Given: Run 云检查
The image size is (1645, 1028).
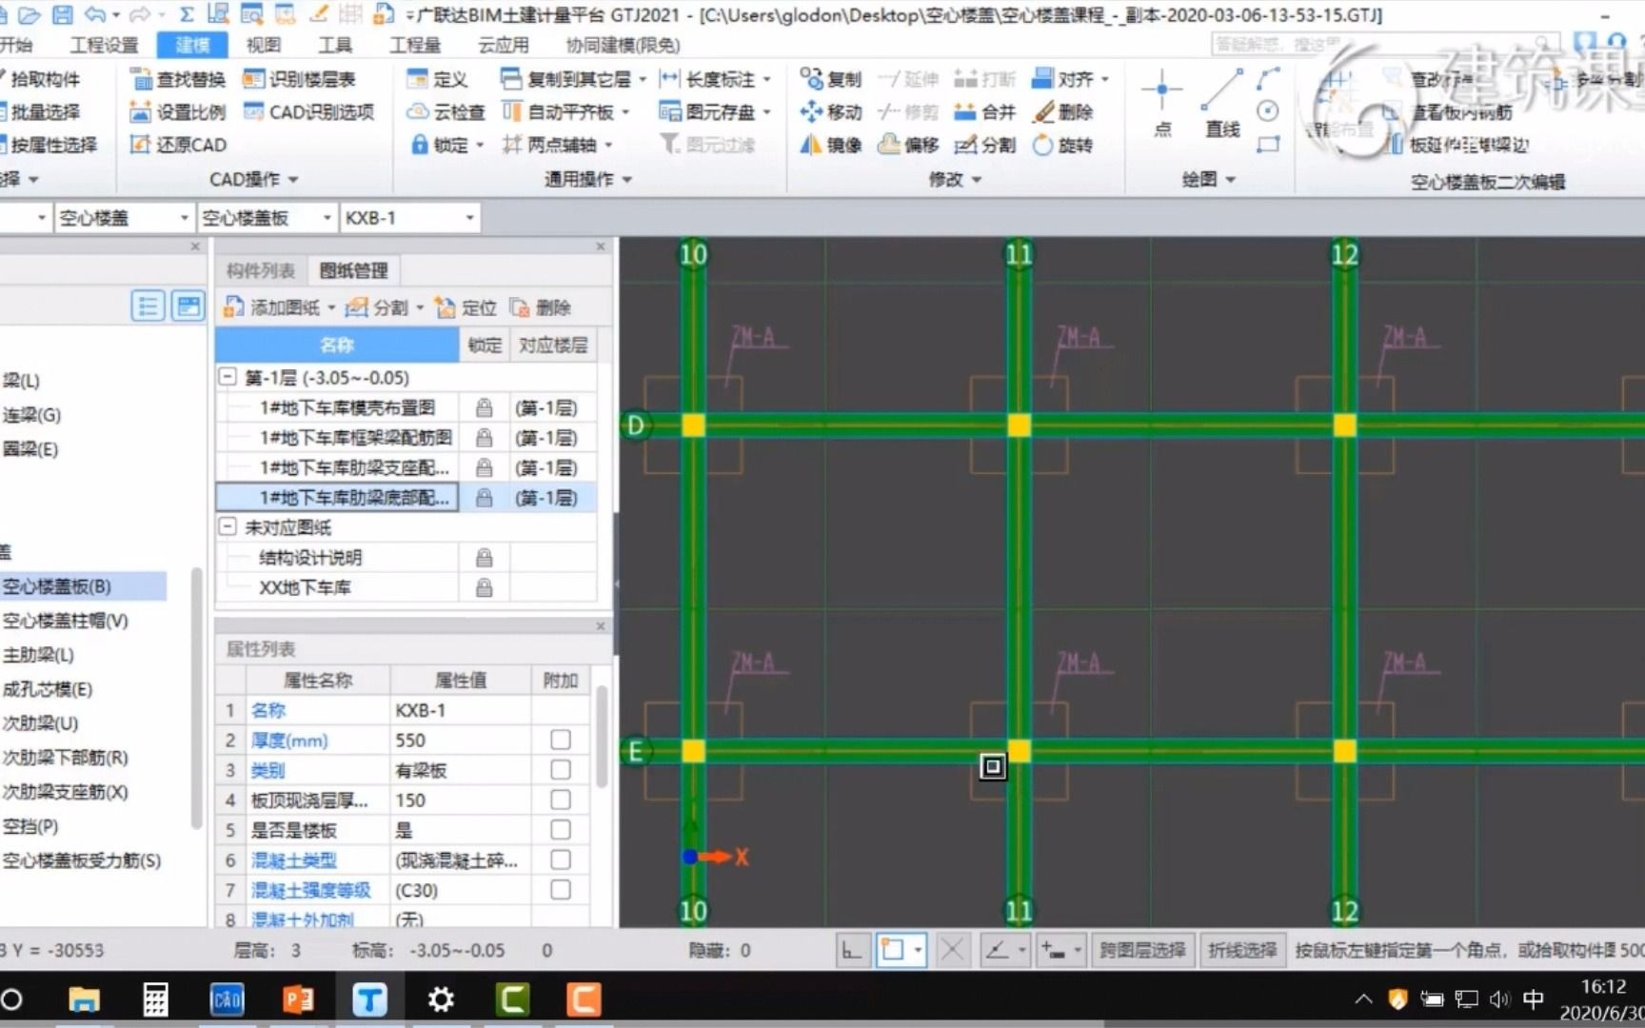Looking at the screenshot, I should (x=446, y=112).
